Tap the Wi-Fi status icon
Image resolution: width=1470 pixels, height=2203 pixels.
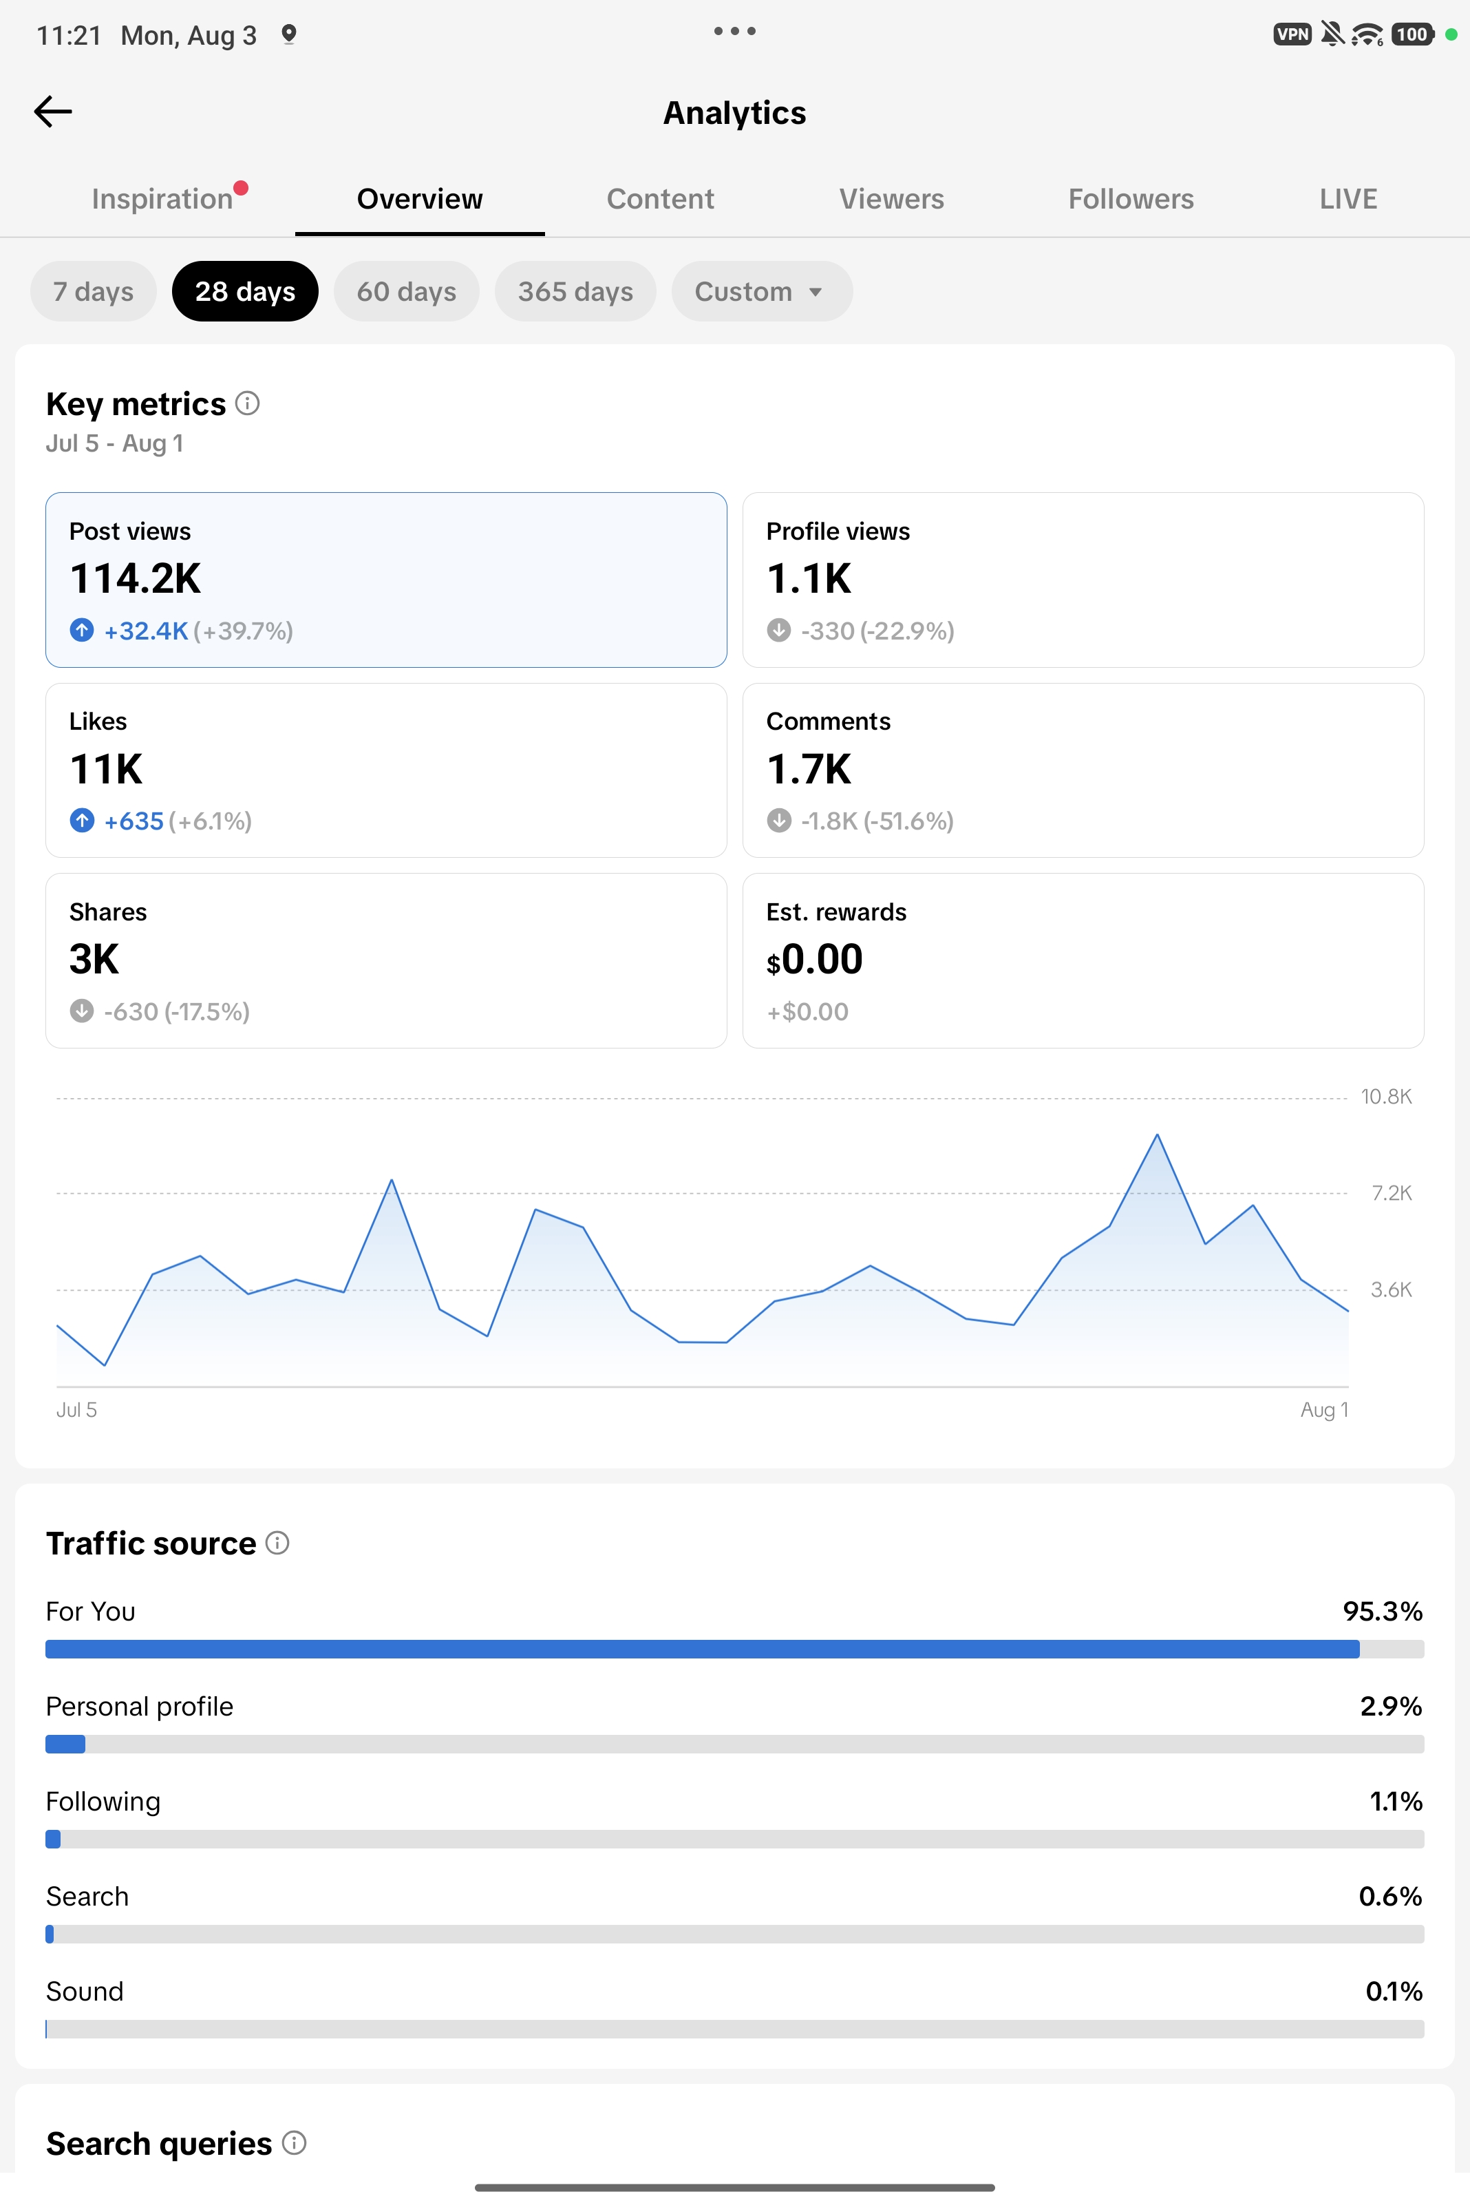pos(1367,34)
